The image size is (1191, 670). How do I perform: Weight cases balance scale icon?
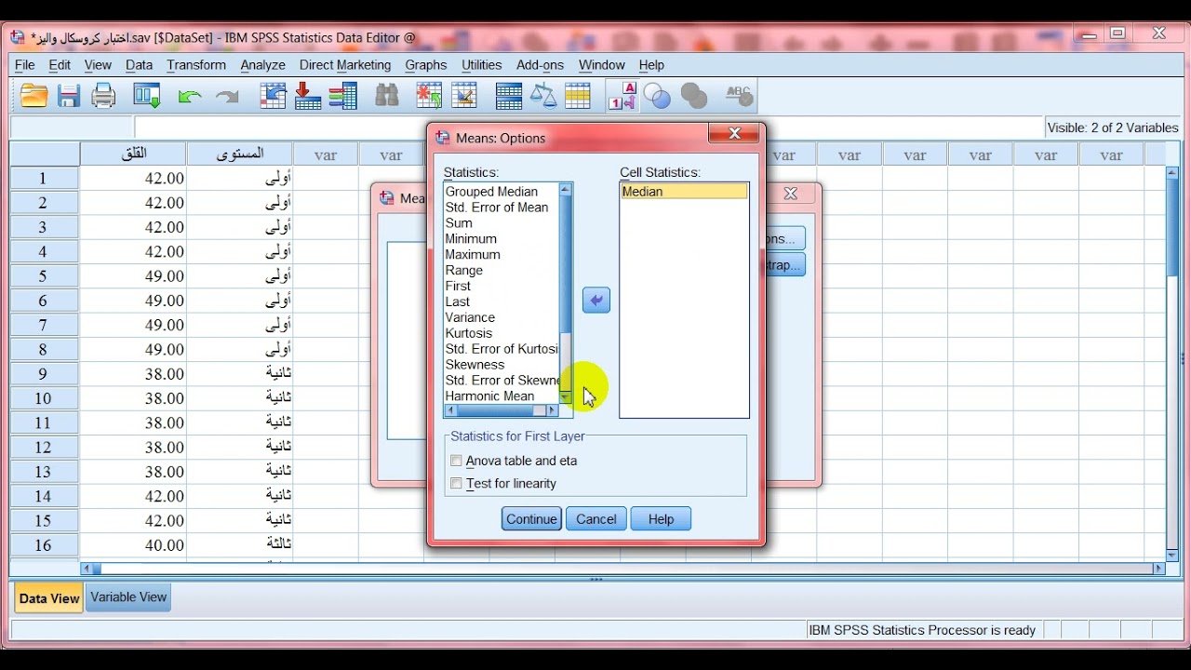[542, 96]
